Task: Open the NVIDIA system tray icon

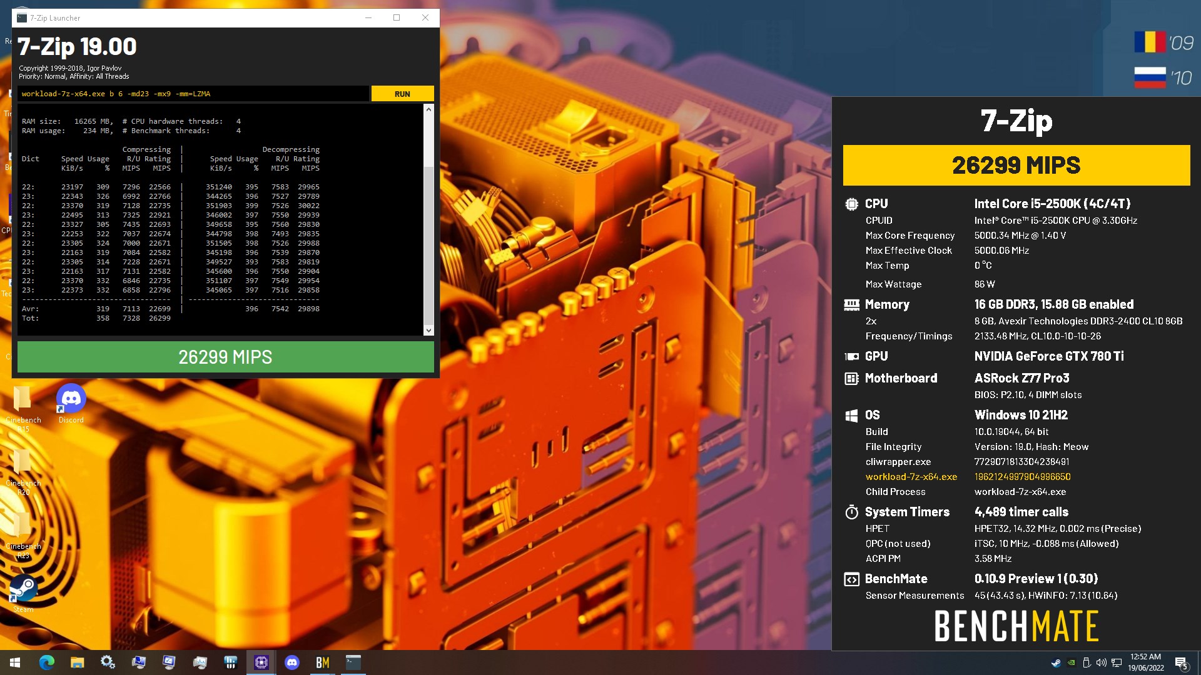Action: pos(1071,662)
